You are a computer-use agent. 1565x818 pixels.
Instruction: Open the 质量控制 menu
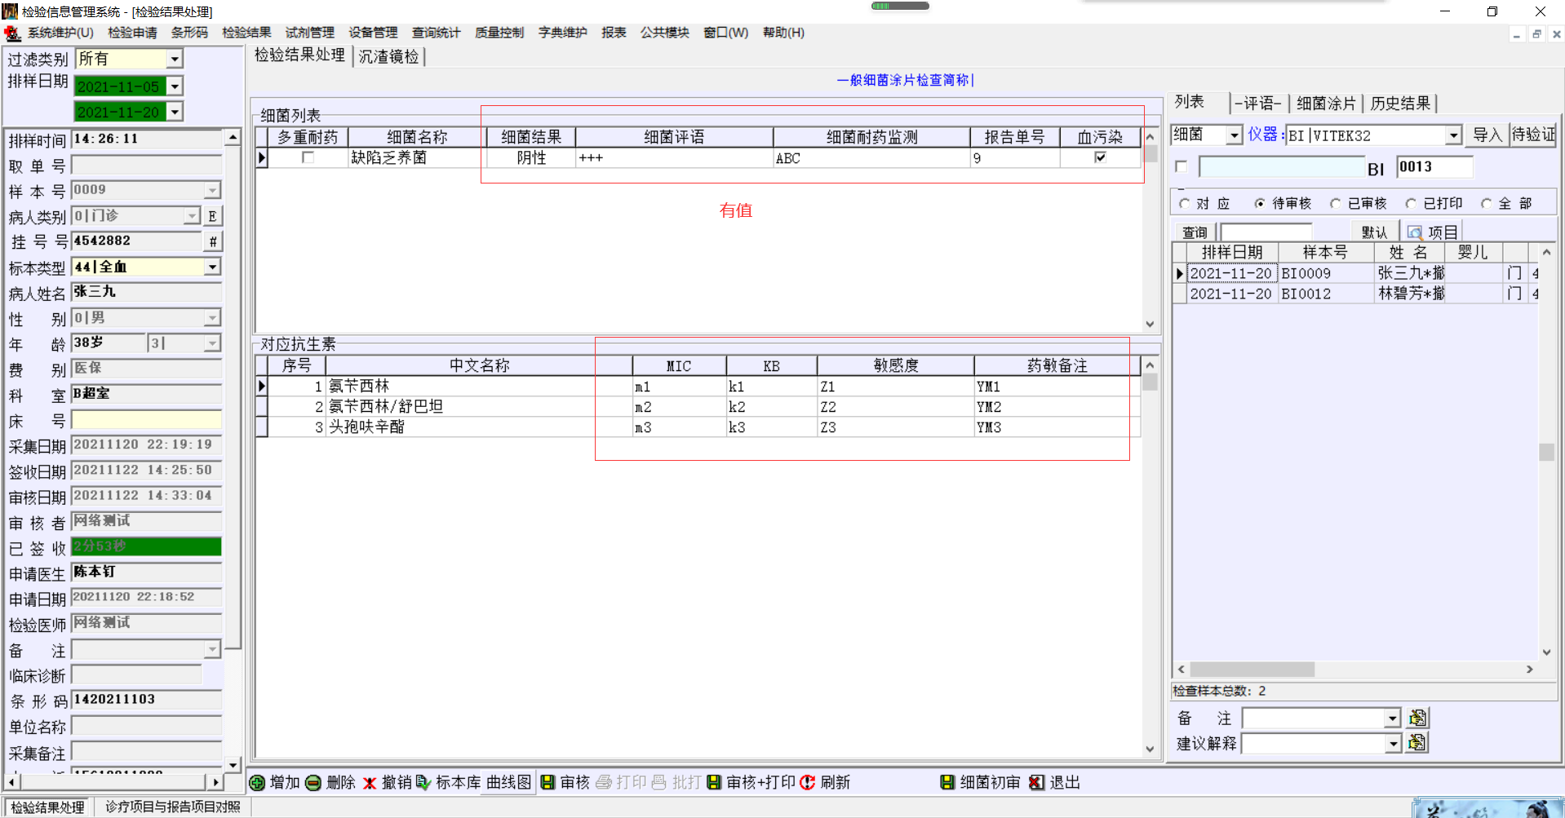click(x=499, y=33)
